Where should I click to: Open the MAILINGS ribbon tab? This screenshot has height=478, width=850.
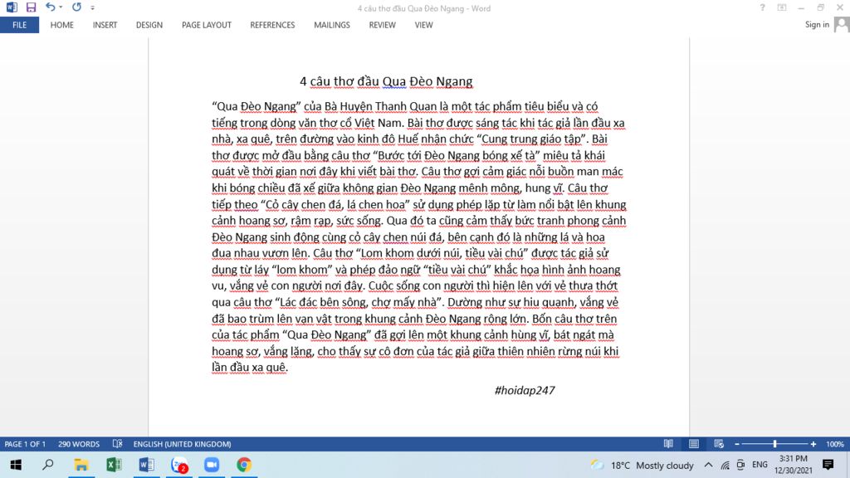click(332, 25)
